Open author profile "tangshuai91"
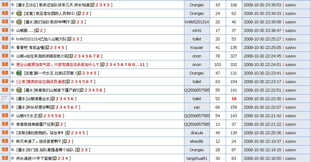The width and height of the screenshot is (311, 162). click(x=197, y=159)
